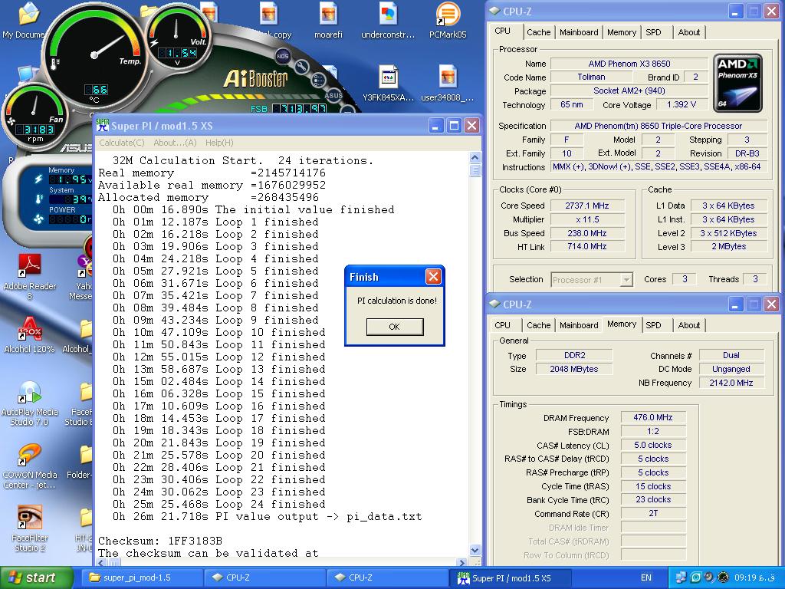785x589 pixels.
Task: Click Super PI vertical scrollbar down arrow
Action: click(475, 549)
